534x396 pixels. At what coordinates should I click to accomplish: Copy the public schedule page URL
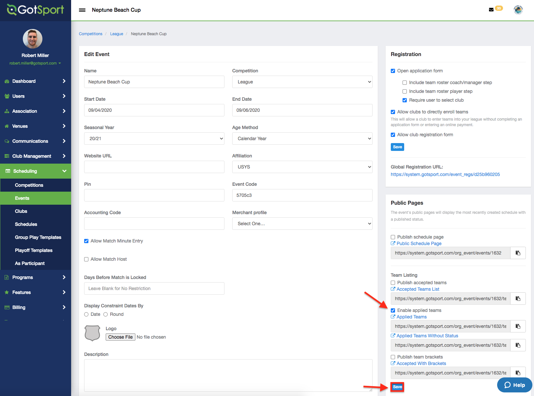click(518, 253)
